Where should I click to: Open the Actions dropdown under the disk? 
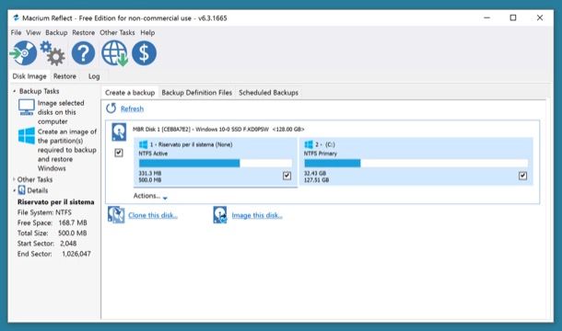150,196
